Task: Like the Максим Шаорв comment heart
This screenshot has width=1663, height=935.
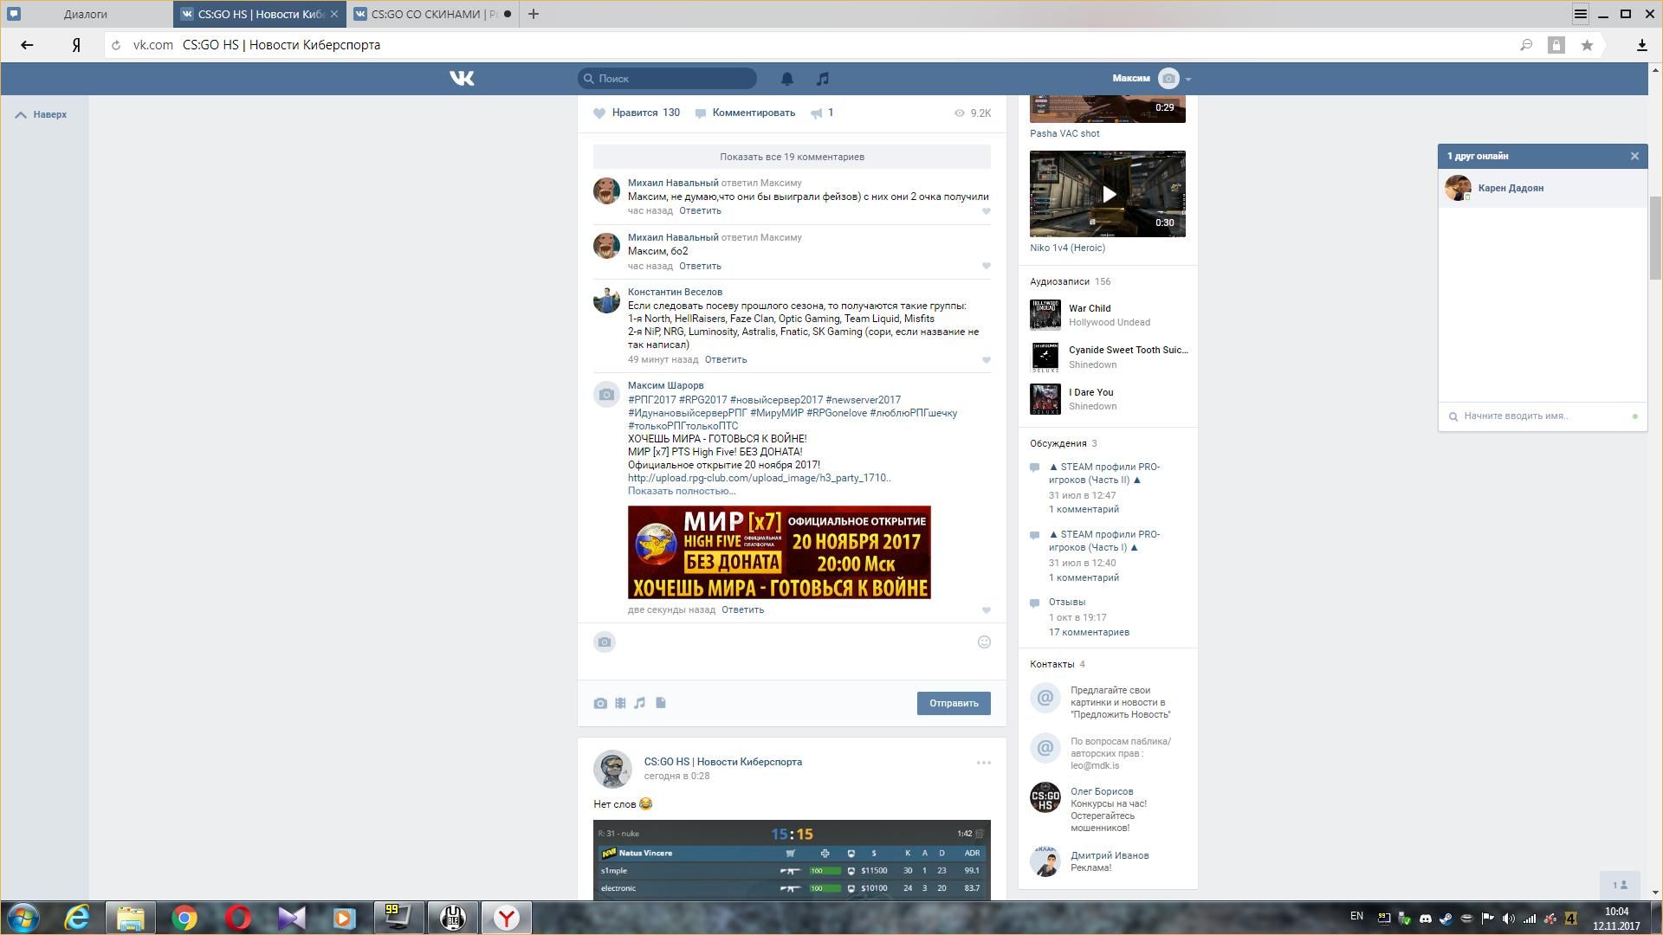Action: [986, 610]
